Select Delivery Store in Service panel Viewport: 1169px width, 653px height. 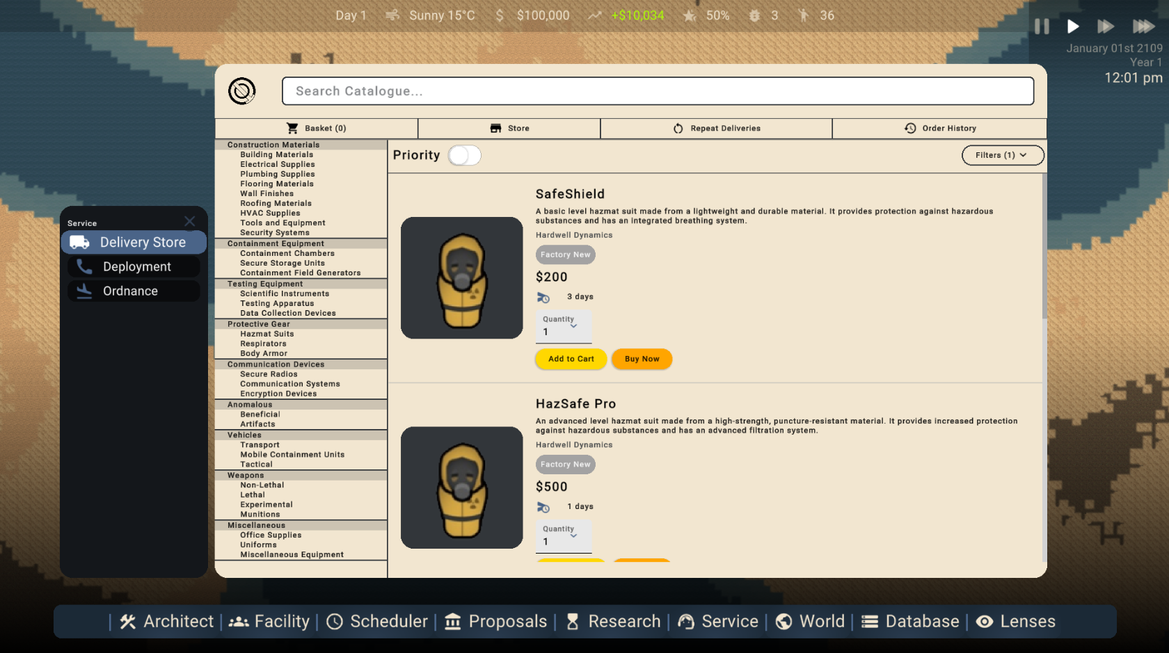coord(134,242)
